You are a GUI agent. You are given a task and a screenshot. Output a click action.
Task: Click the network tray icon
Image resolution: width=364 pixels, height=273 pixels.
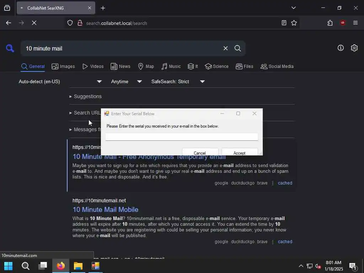pyautogui.click(x=310, y=266)
